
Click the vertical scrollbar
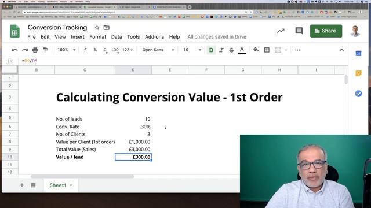click(x=346, y=79)
